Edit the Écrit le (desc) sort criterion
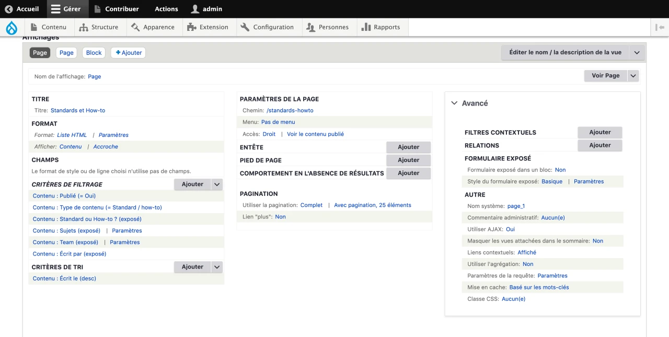Viewport: 669px width, 337px height. click(x=64, y=278)
